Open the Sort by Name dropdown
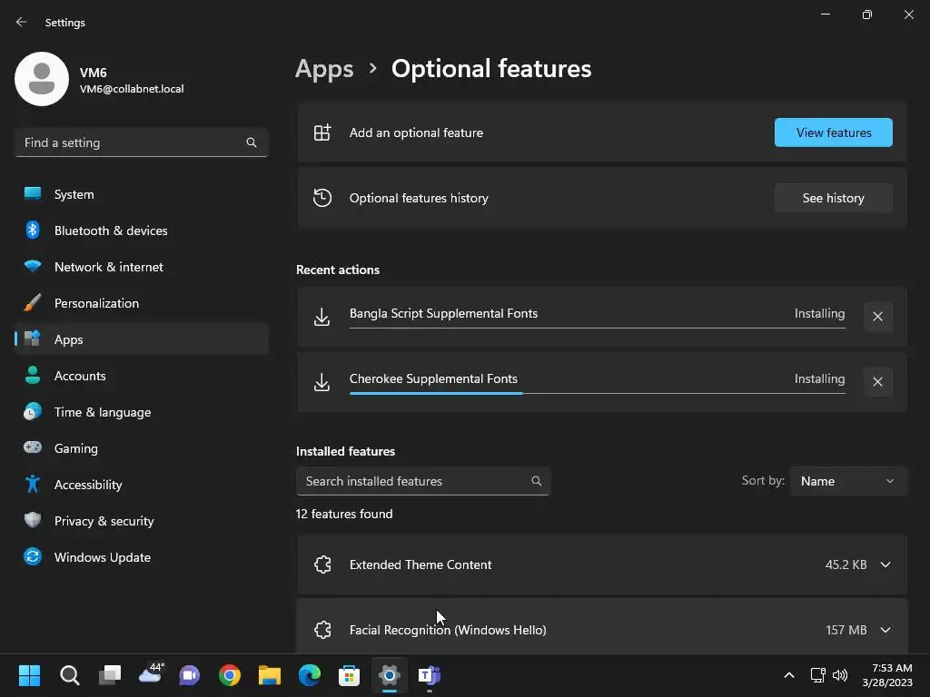The width and height of the screenshot is (930, 697). click(847, 481)
